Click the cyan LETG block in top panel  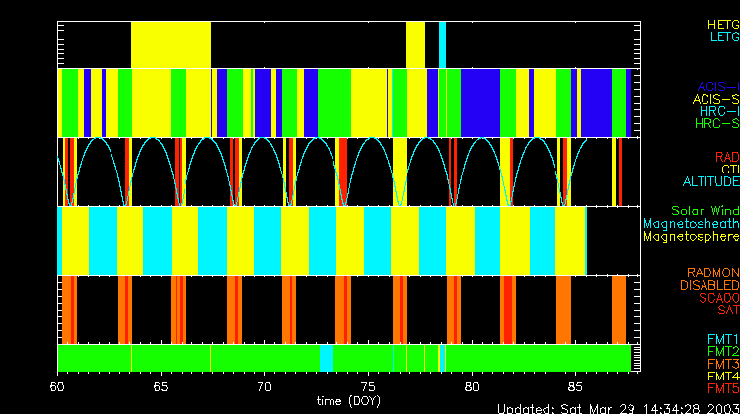(x=443, y=44)
